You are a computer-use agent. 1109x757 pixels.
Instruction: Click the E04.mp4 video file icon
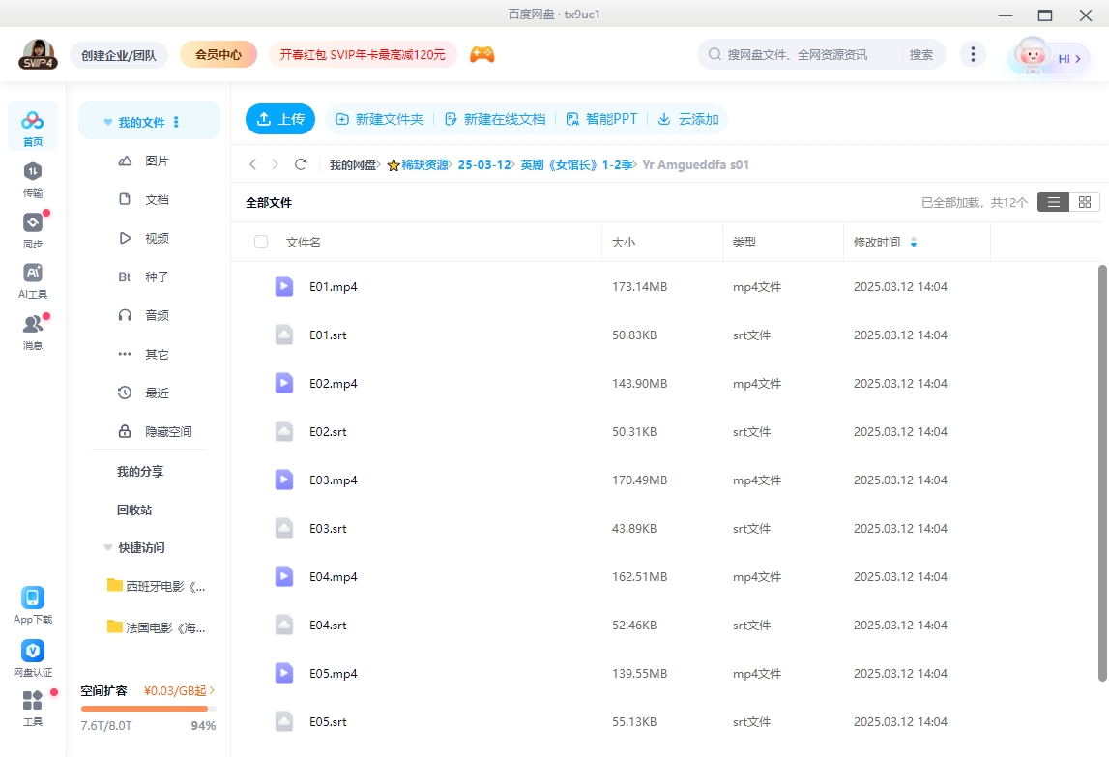pyautogui.click(x=284, y=576)
